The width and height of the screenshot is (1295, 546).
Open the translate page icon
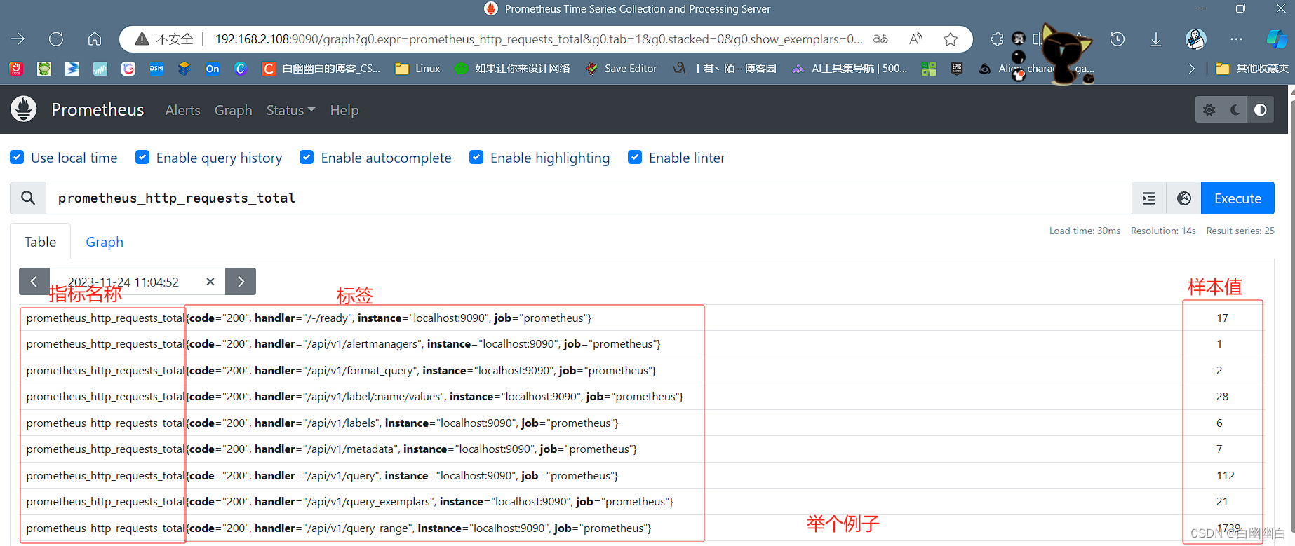pos(880,39)
